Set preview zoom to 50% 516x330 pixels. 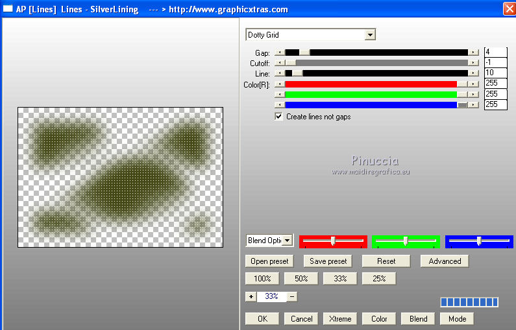[301, 279]
